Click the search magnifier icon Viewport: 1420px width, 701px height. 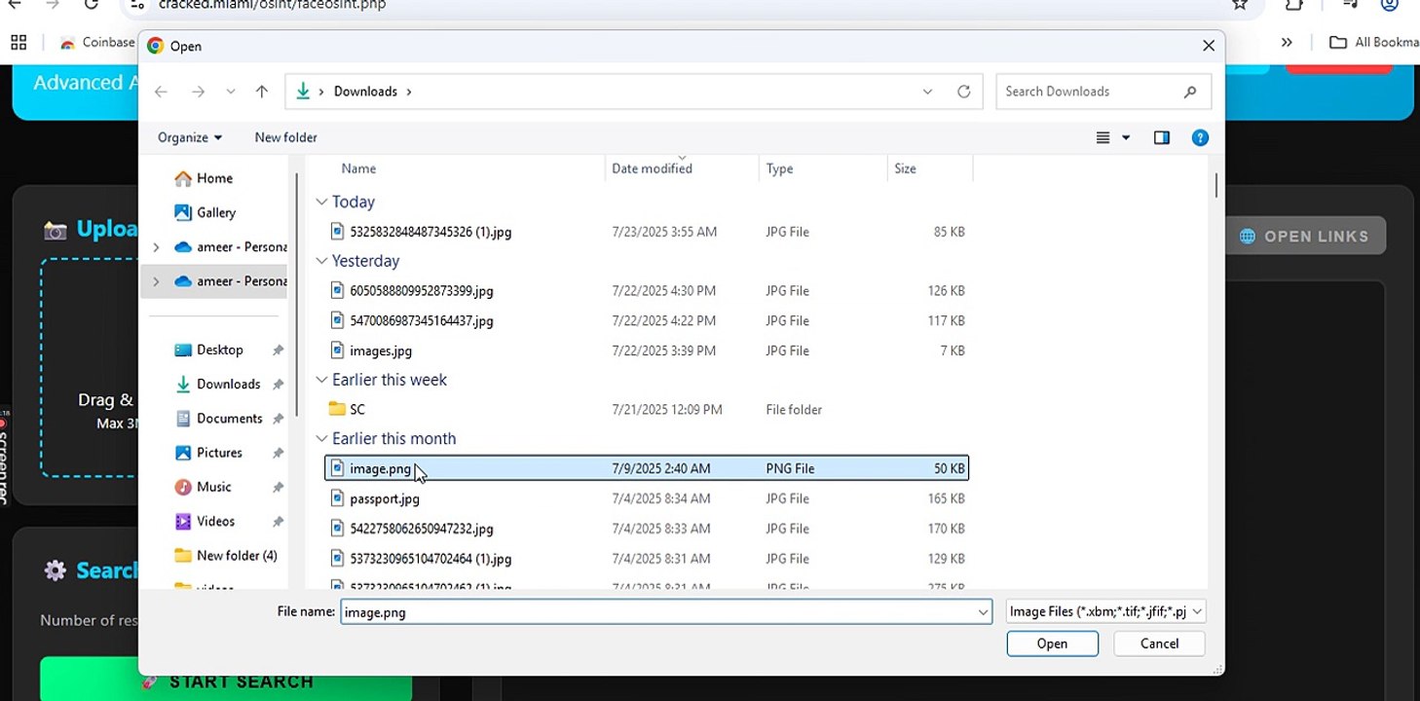(1189, 92)
